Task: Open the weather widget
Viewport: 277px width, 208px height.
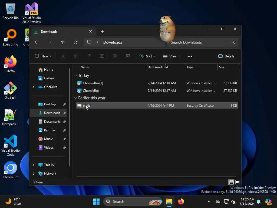Action: 14,201
